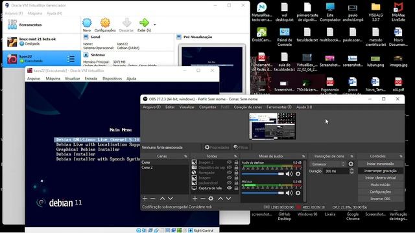
Task: Open Ferramentas tools in VirtualBox Manager
Action: click(41, 25)
